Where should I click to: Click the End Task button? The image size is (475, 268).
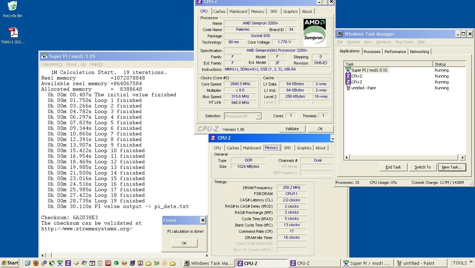393,167
